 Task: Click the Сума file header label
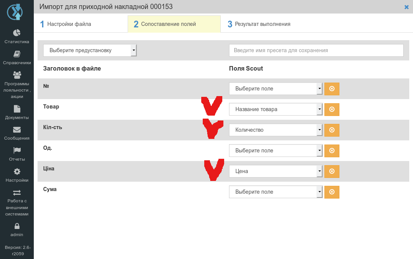pyautogui.click(x=50, y=189)
